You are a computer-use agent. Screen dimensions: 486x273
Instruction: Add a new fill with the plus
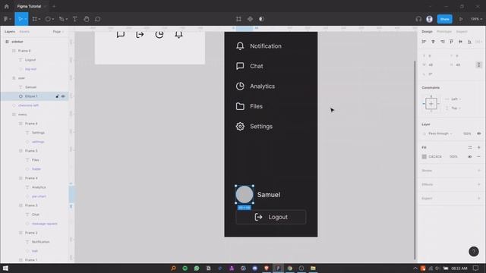pos(479,147)
